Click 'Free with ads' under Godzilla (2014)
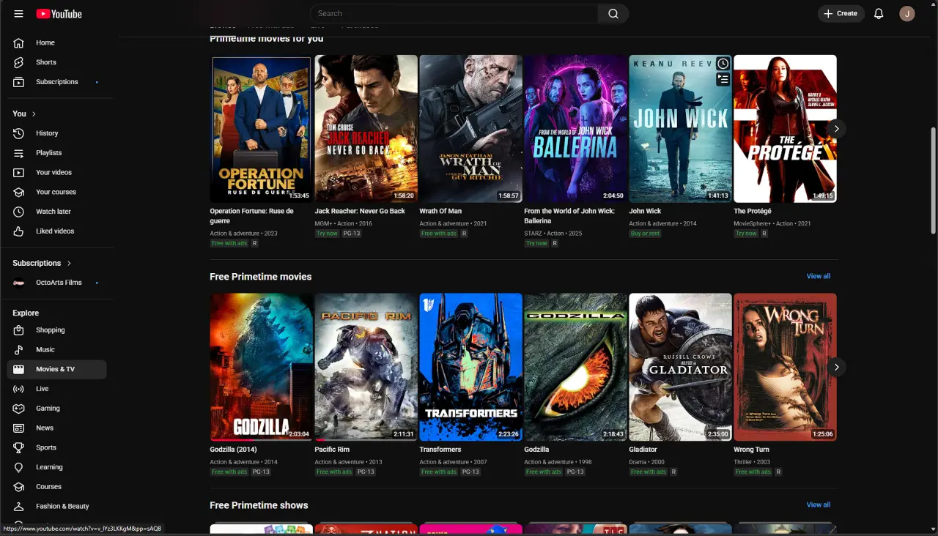The image size is (938, 536). coord(229,472)
